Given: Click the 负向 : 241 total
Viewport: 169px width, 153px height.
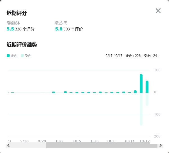Looking at the screenshot, I should coord(151,56).
